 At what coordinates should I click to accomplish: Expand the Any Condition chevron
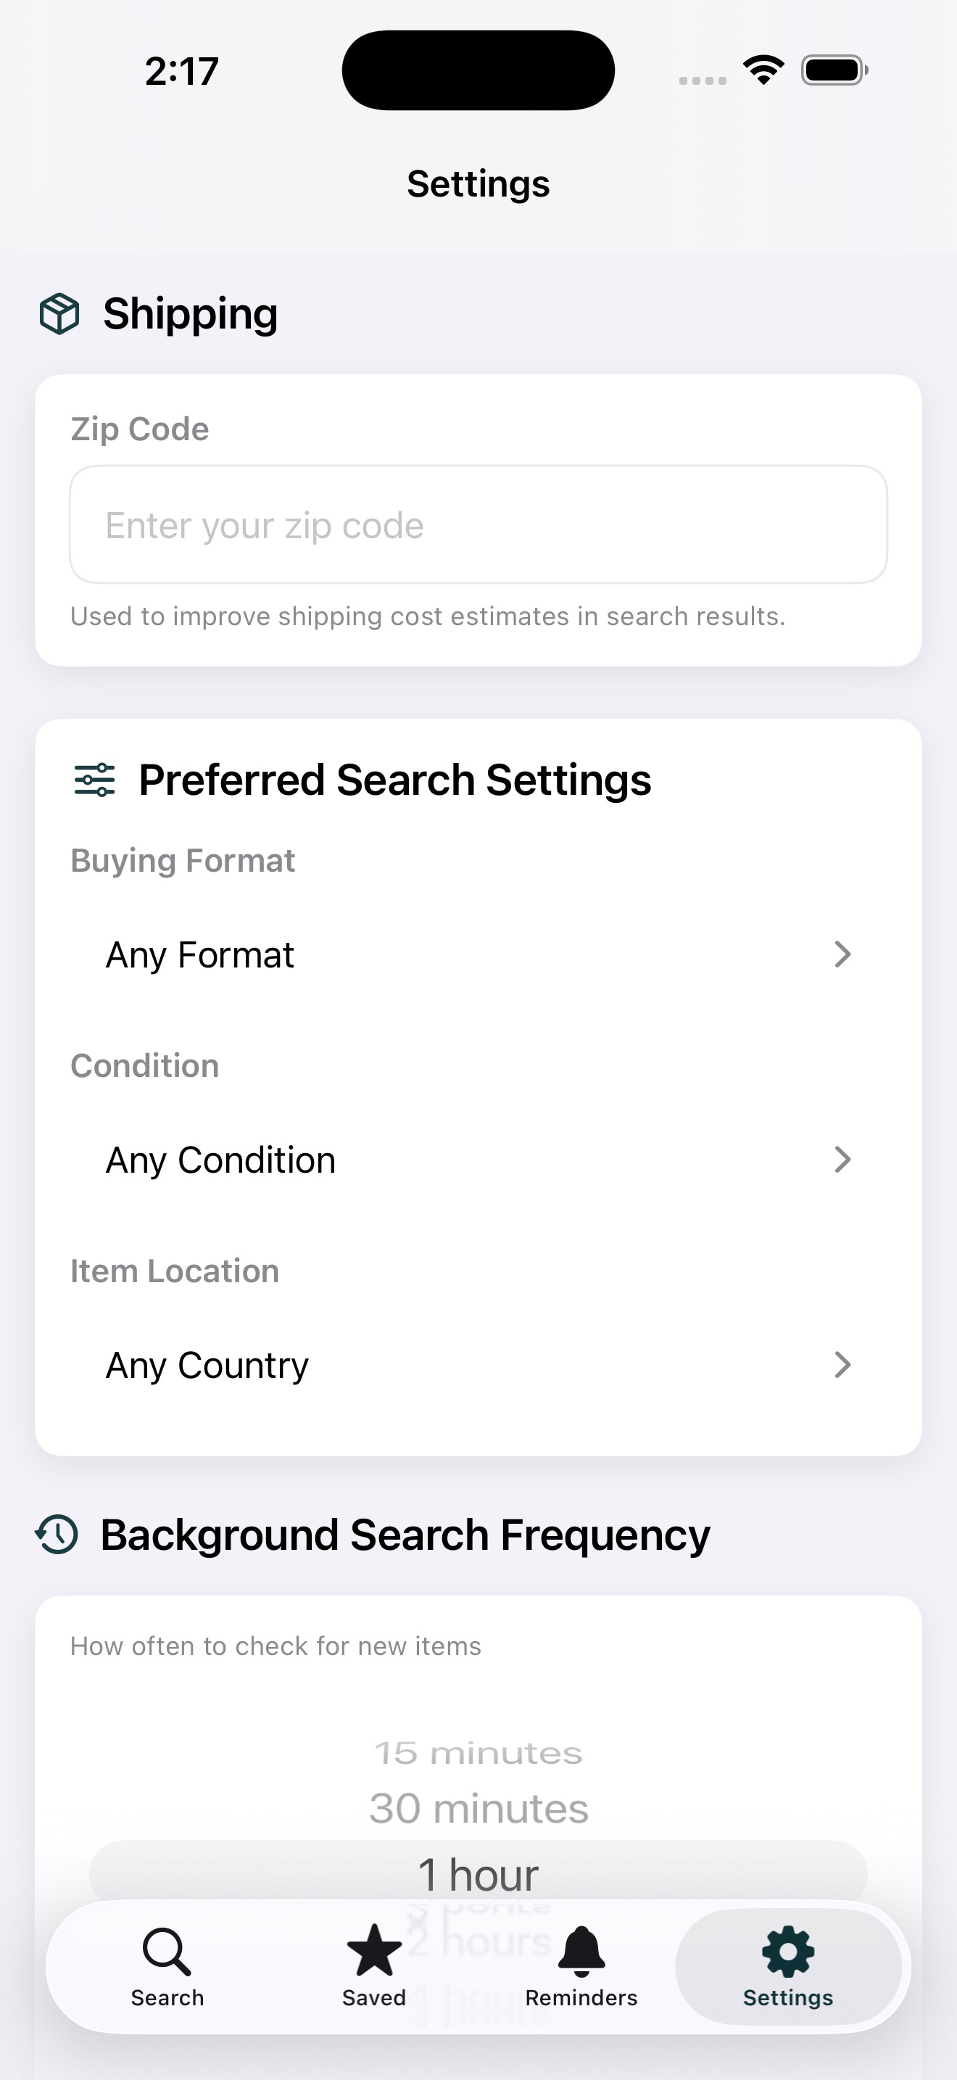[x=842, y=1160]
